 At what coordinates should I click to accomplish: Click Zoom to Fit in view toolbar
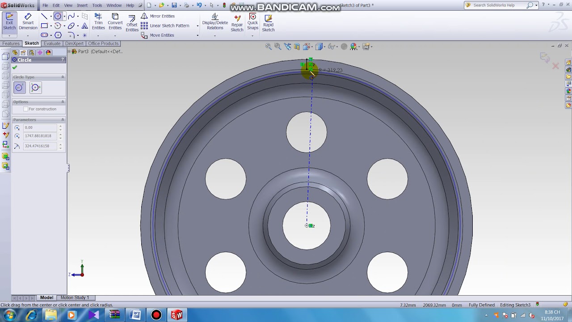268,47
